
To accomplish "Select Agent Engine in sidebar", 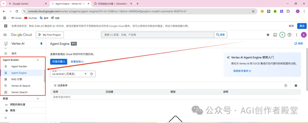I will tap(19, 73).
